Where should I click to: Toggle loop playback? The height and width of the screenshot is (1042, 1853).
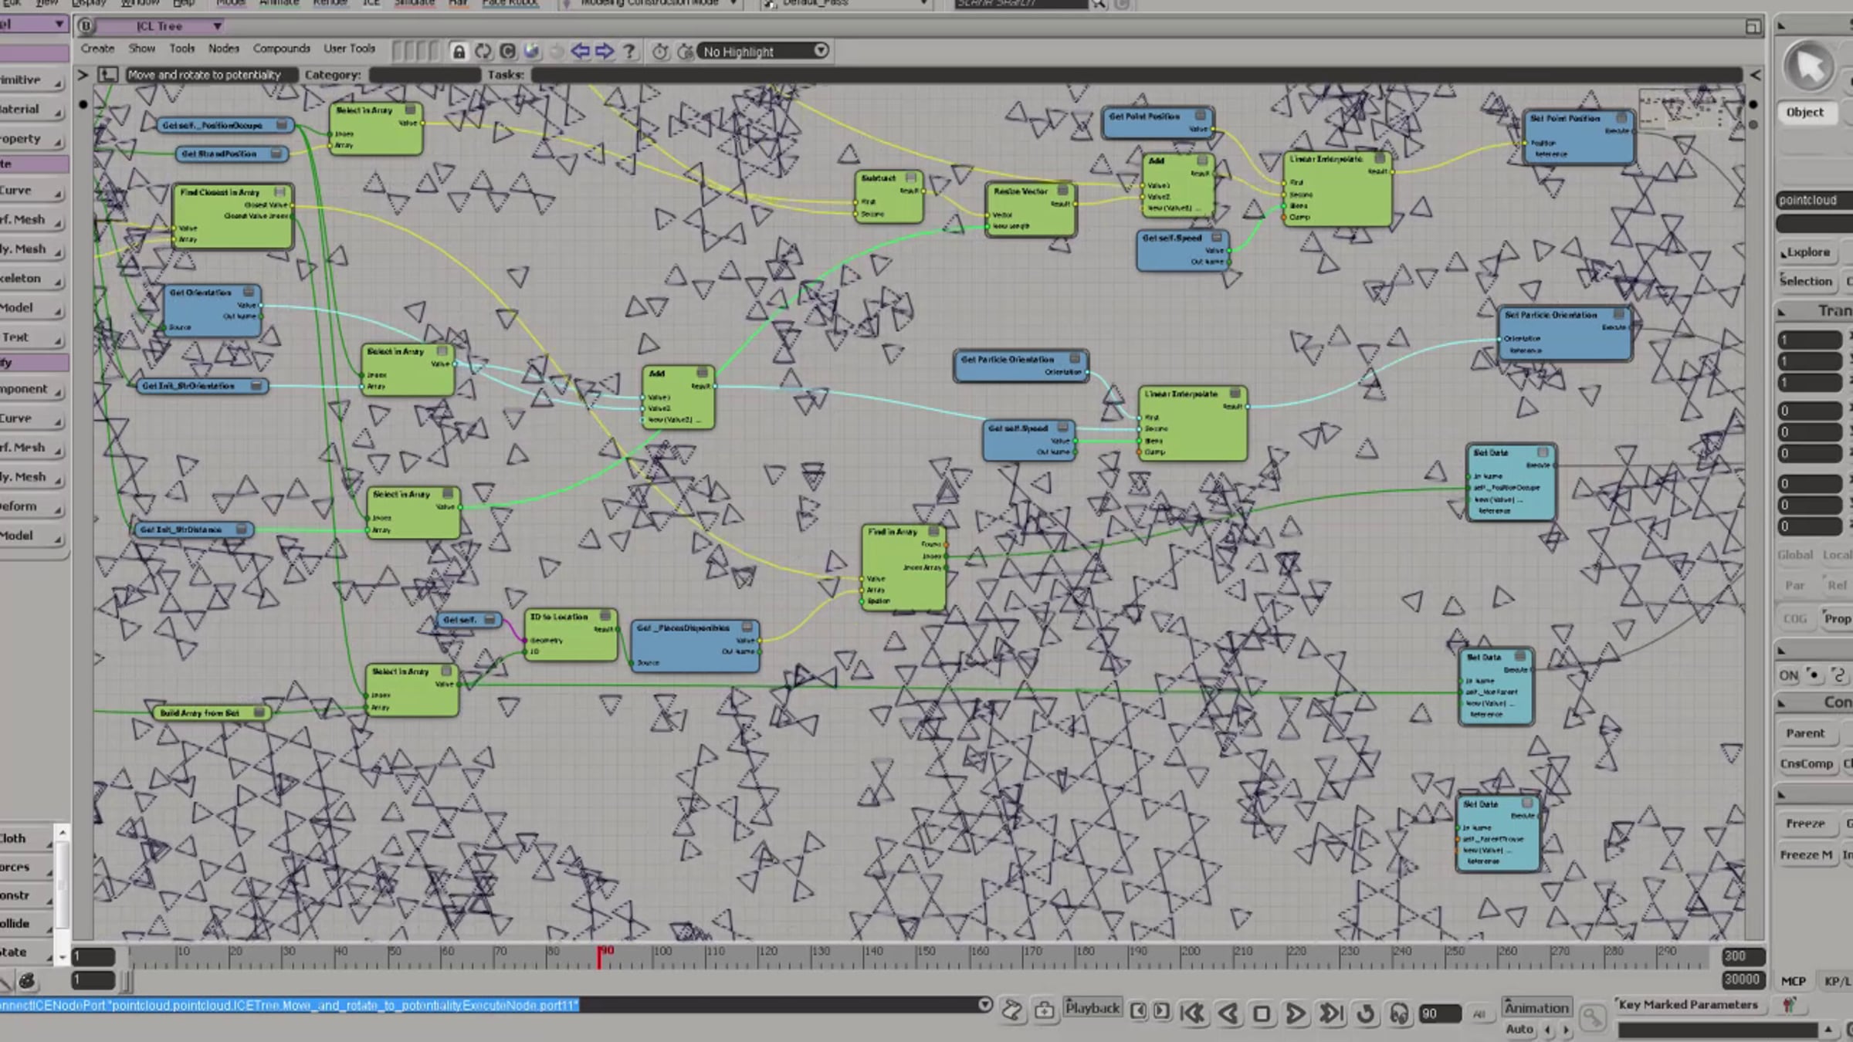[1365, 1013]
